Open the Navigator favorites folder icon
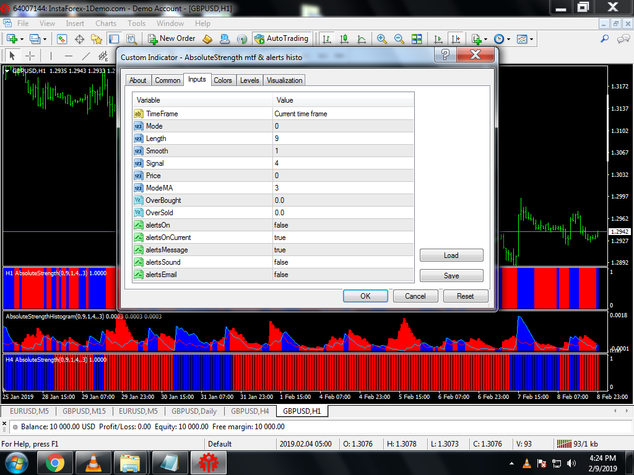The height and width of the screenshot is (475, 634). [97, 39]
